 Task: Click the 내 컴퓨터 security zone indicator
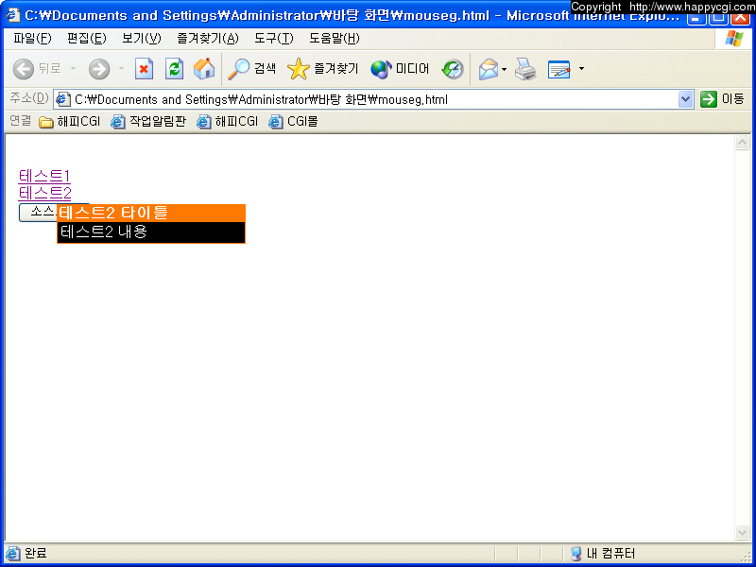pyautogui.click(x=602, y=554)
